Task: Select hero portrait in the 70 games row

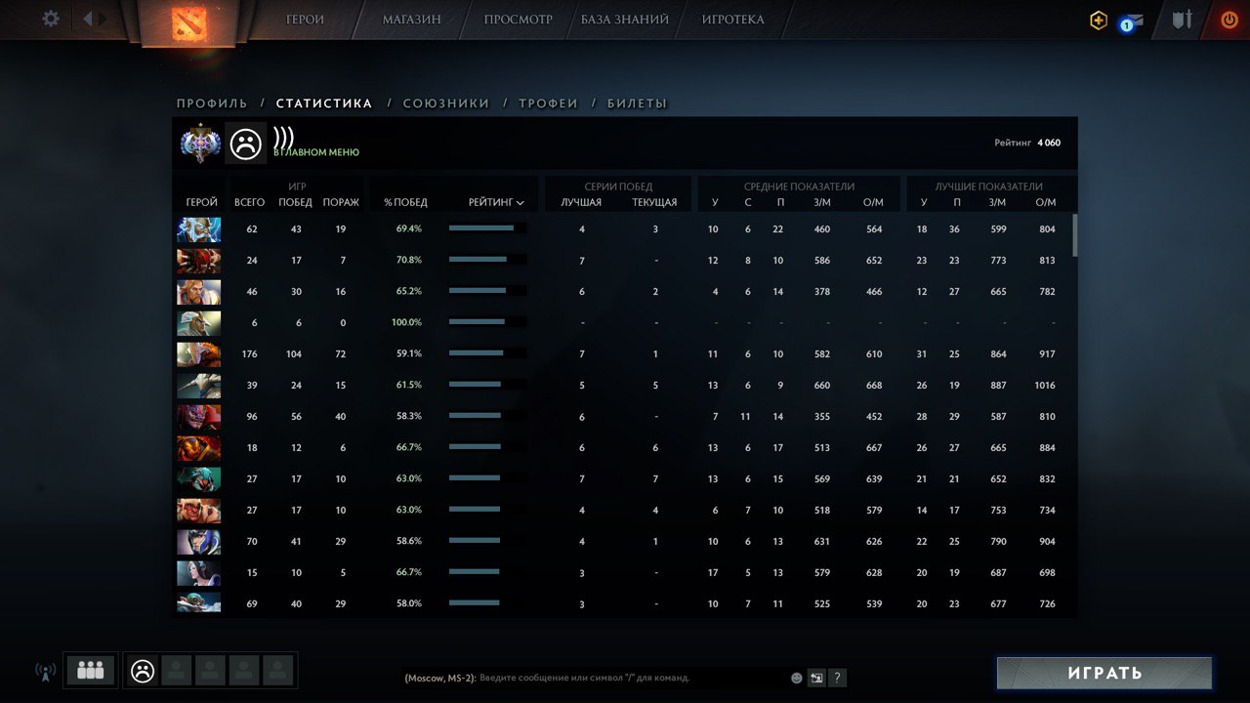Action: click(199, 542)
